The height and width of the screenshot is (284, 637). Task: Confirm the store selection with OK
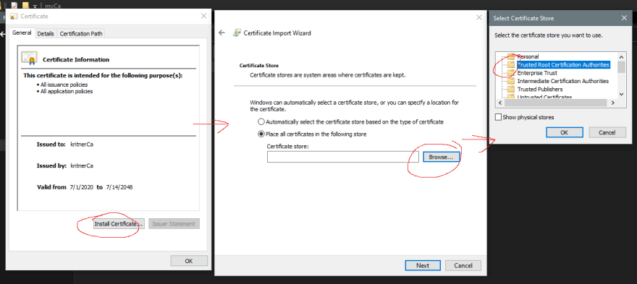(565, 132)
